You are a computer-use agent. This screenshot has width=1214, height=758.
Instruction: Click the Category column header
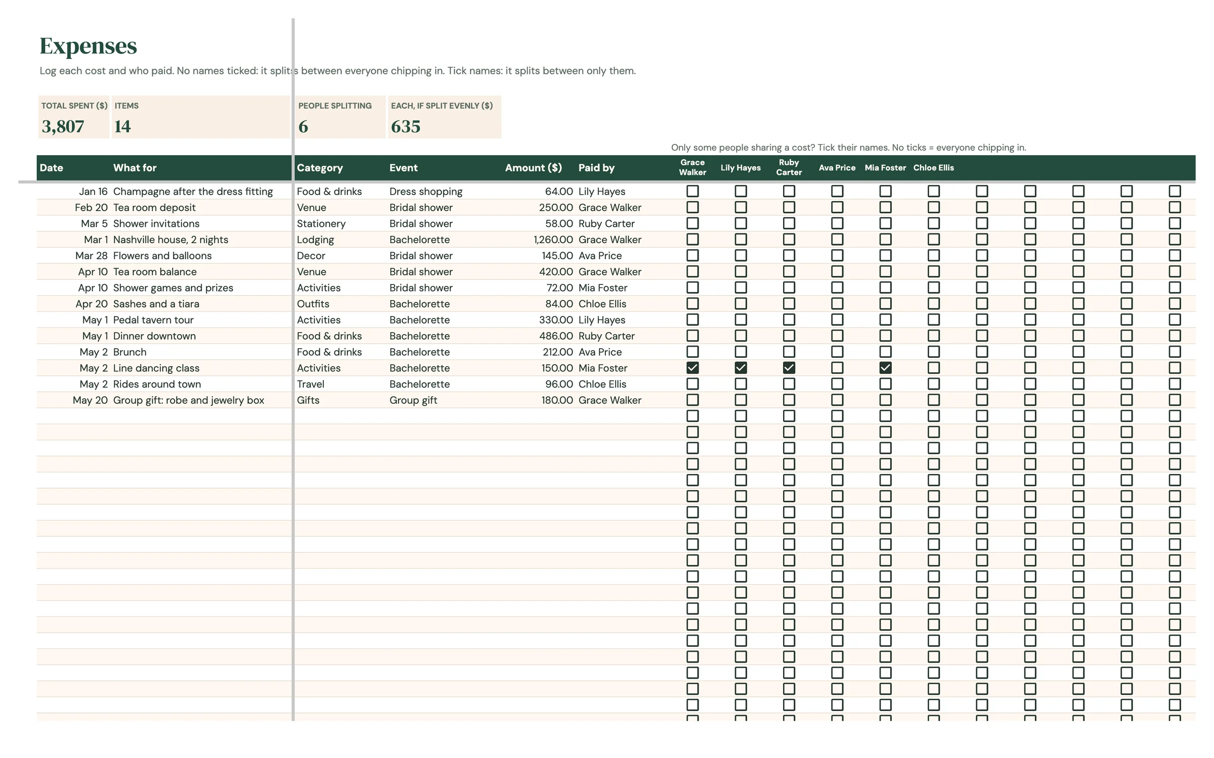pos(320,168)
